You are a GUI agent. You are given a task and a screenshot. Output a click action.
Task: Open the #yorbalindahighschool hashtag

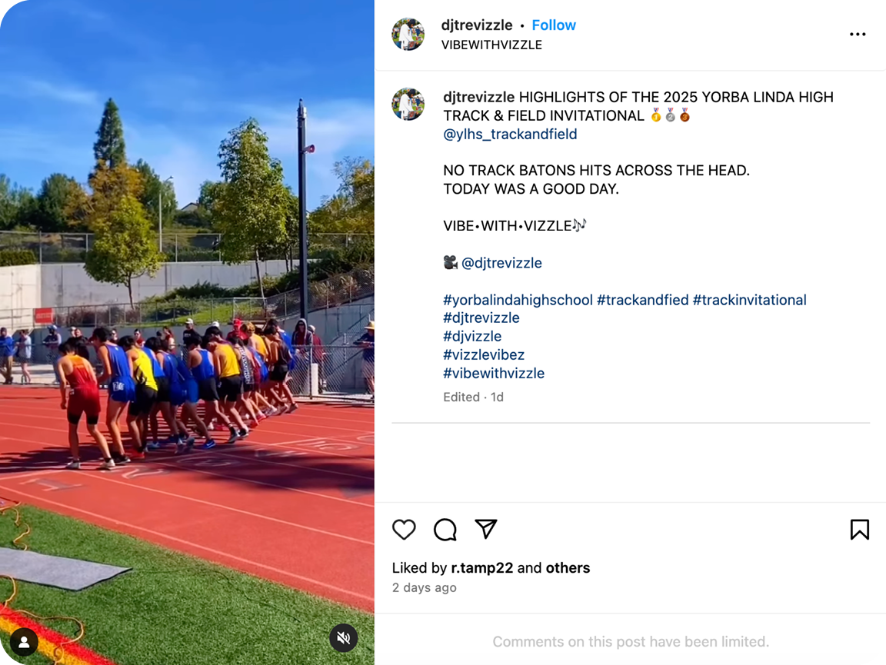click(518, 300)
